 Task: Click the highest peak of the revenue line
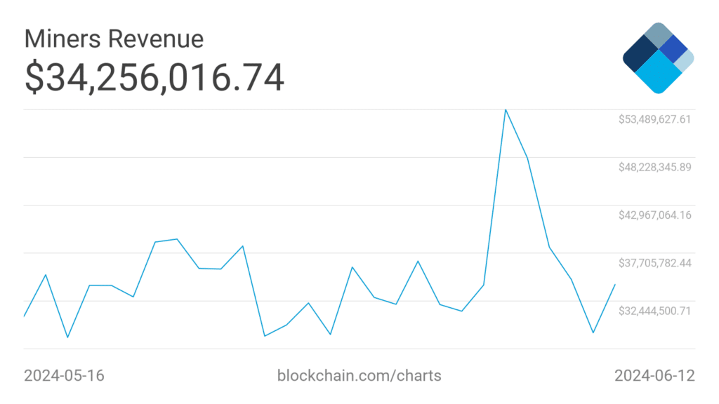coord(506,110)
